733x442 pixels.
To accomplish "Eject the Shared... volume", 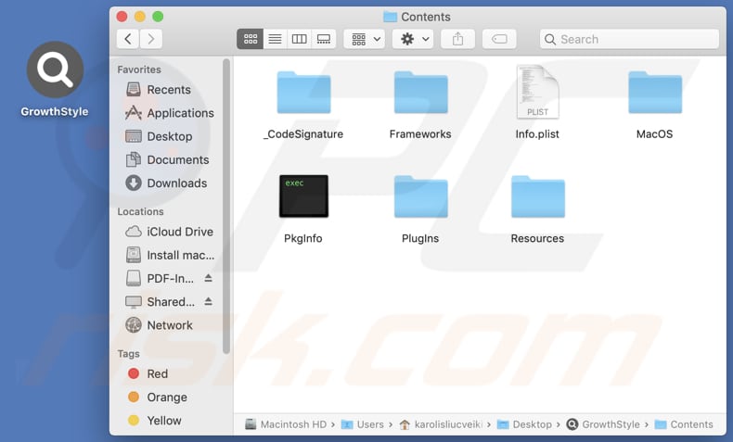I will coord(209,301).
